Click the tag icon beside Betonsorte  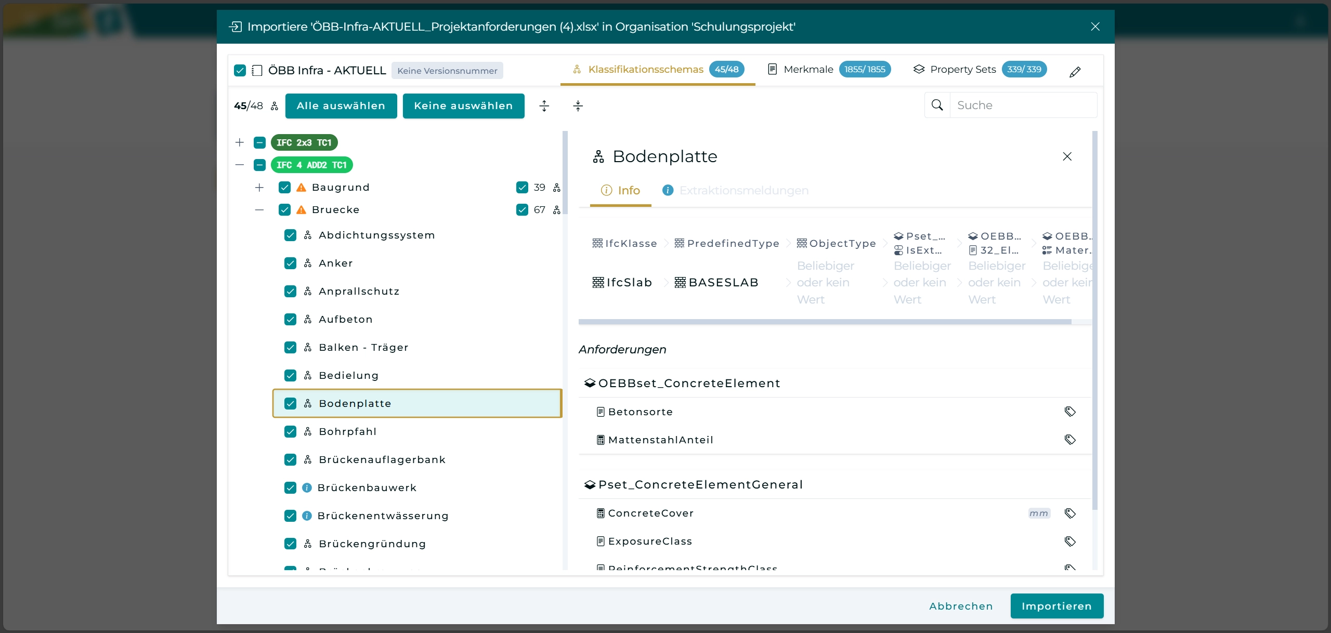1069,412
